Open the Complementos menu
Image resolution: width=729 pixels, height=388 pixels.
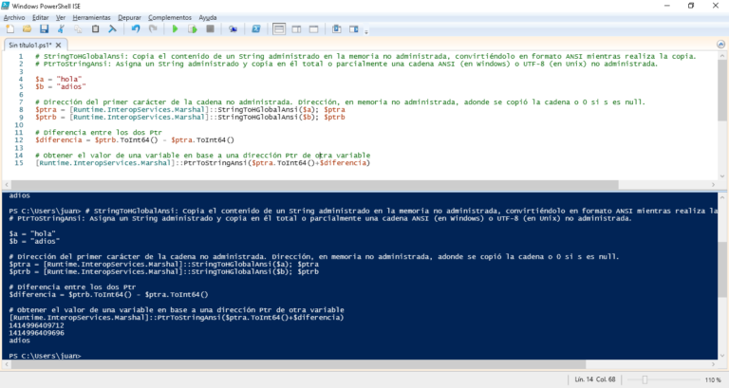(x=178, y=17)
